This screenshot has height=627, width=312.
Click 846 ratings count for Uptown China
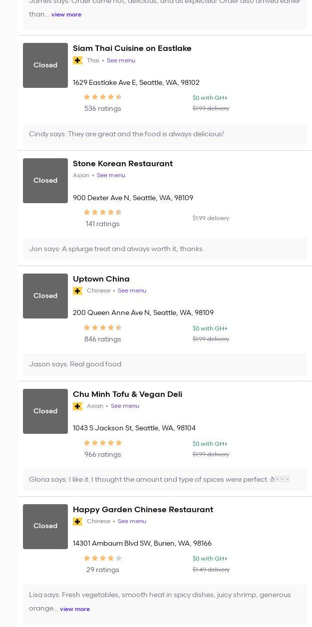pos(103,339)
